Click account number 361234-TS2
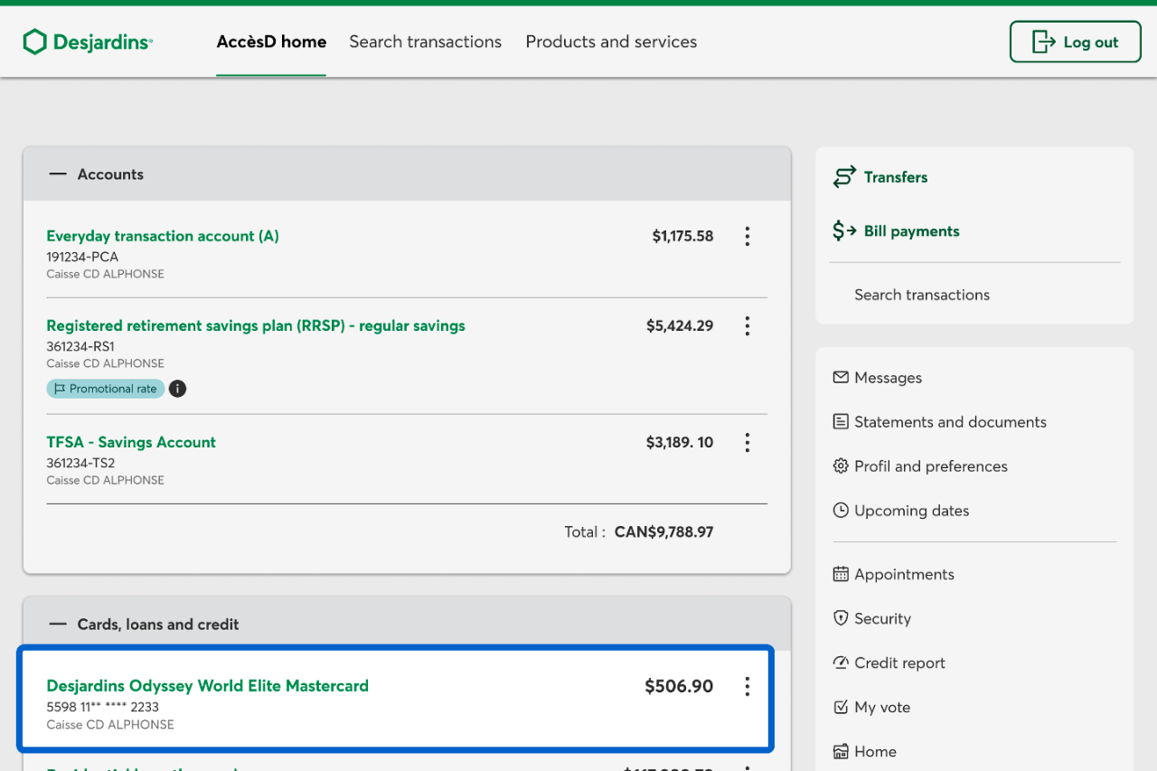1157x771 pixels. [x=80, y=463]
